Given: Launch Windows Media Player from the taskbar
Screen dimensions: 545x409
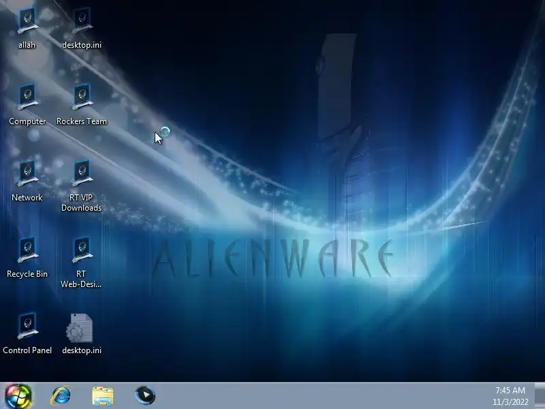Looking at the screenshot, I should click(145, 395).
